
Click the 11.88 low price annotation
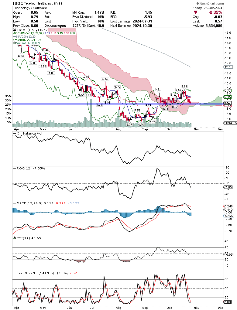click(51, 73)
